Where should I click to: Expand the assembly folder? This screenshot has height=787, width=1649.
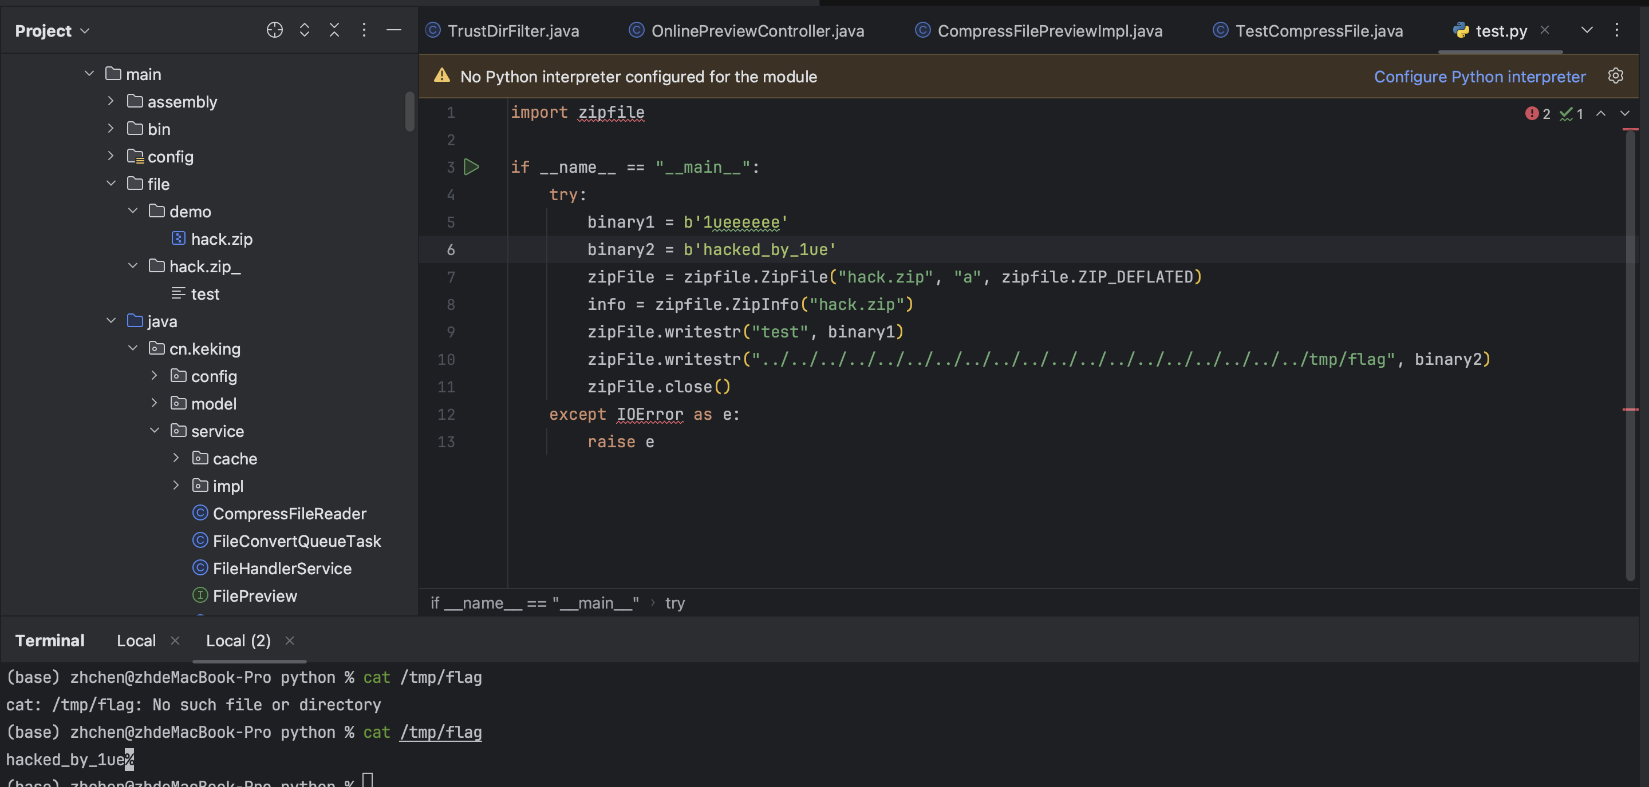(111, 101)
